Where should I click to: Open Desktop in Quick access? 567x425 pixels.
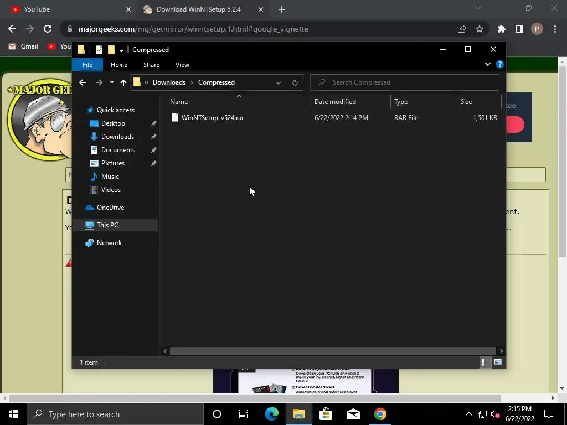(x=113, y=123)
